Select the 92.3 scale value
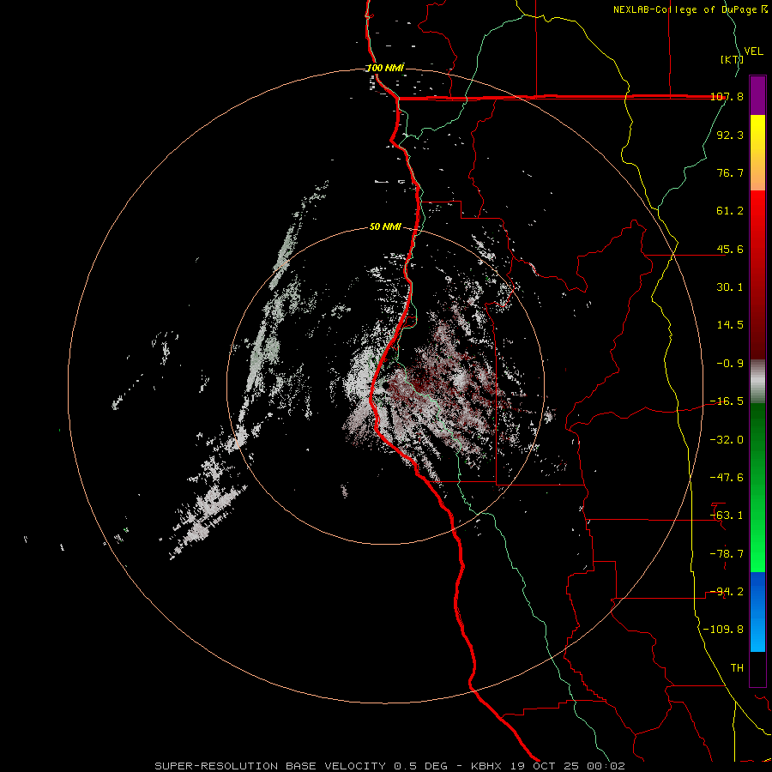772x772 pixels. [x=730, y=135]
